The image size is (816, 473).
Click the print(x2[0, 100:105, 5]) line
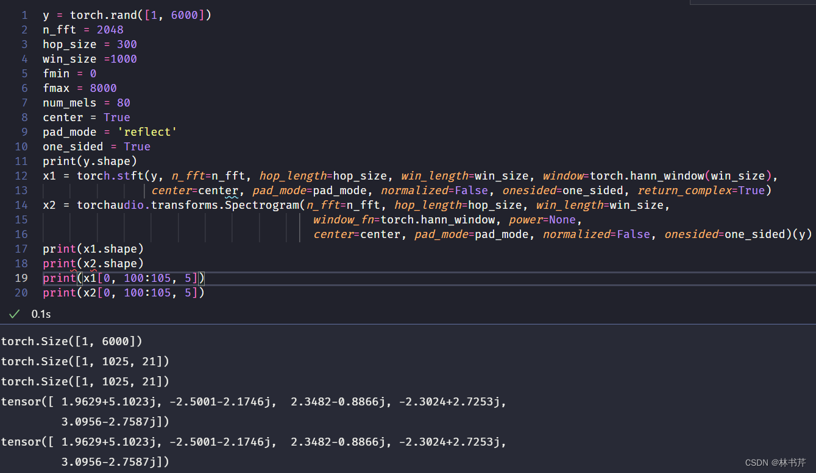(124, 293)
